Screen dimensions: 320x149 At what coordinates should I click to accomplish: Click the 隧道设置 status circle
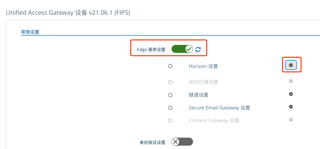(170, 95)
